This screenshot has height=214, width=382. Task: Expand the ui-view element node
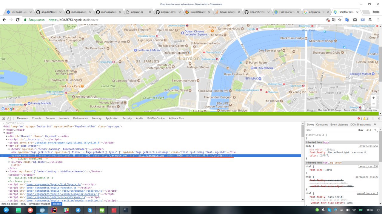9,162
